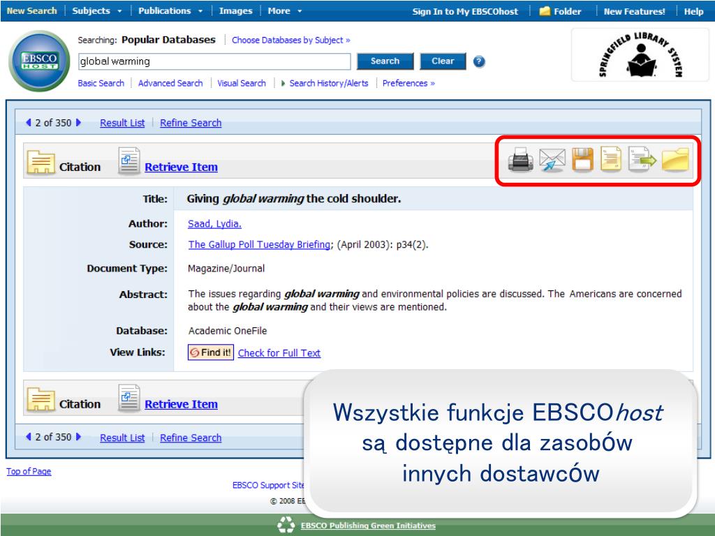Open EBSCO Publishing Green Initiatives link
This screenshot has width=715, height=536.
pyautogui.click(x=368, y=526)
